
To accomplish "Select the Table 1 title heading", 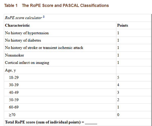I will point(56,6).
